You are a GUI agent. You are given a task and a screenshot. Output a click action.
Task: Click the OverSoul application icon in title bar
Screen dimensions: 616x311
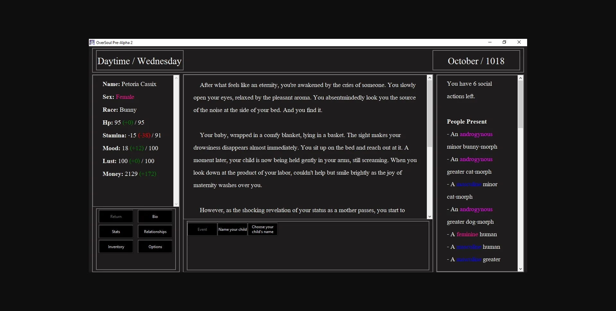click(x=92, y=42)
